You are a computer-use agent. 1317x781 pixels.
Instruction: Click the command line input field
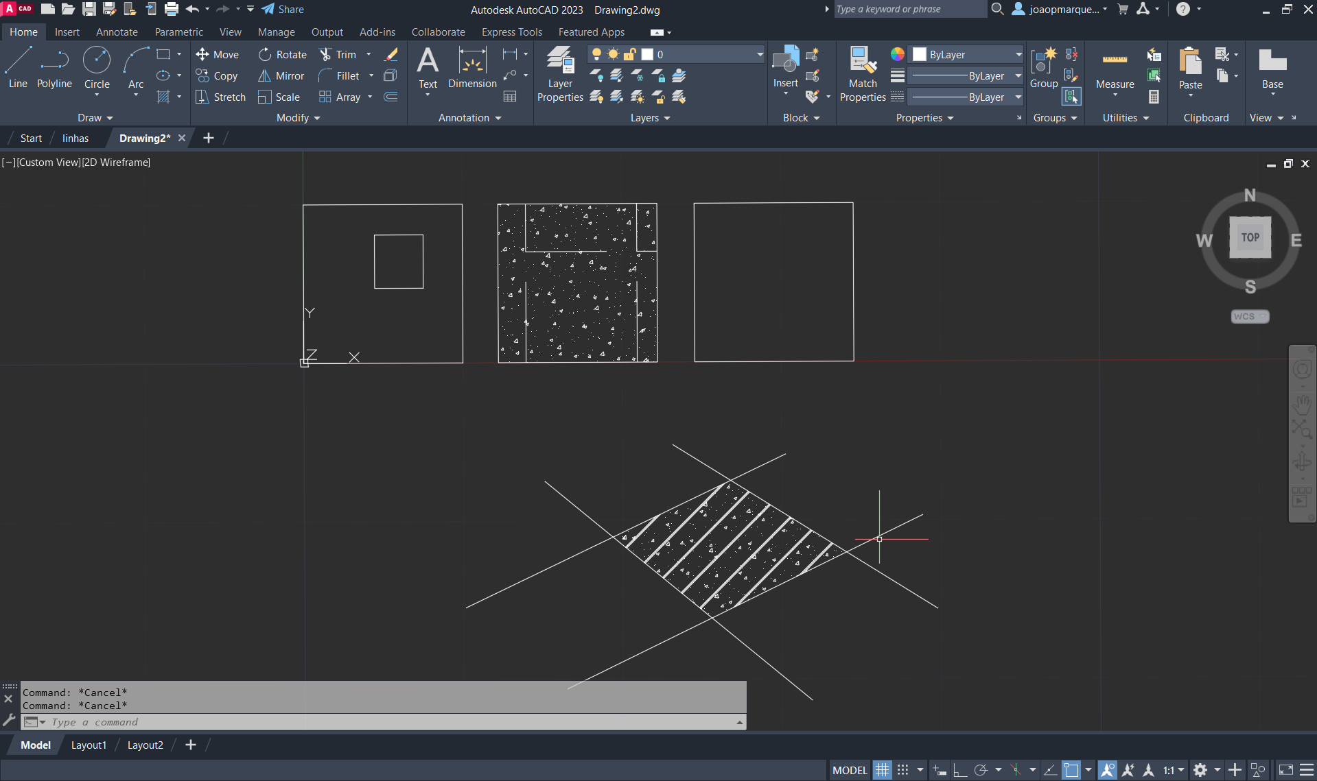pos(384,722)
